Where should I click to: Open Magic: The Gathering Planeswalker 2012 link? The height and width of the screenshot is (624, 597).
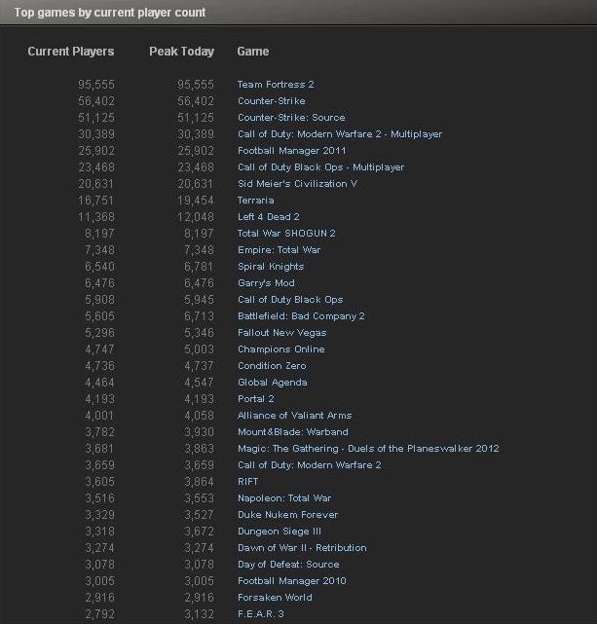(x=368, y=449)
